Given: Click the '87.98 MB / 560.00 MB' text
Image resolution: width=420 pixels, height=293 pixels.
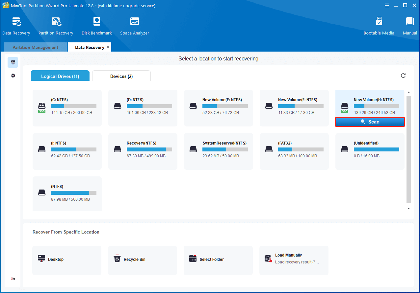Looking at the screenshot, I should 70,199.
